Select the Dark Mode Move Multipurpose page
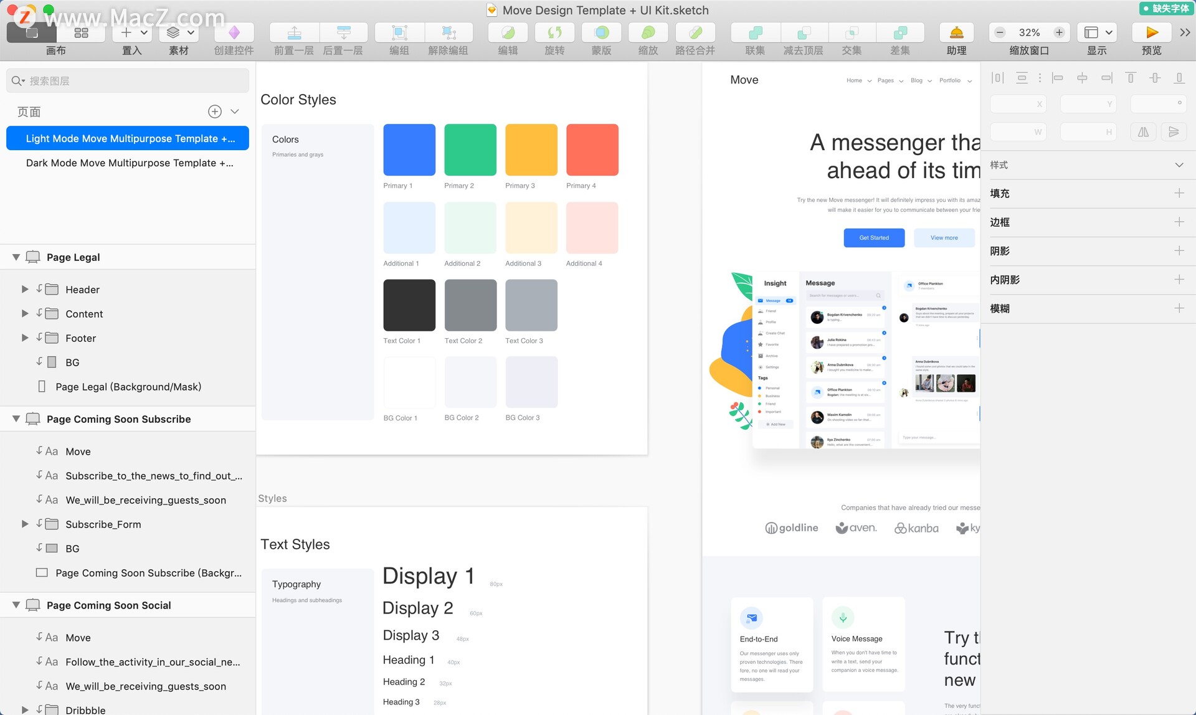Image resolution: width=1196 pixels, height=715 pixels. click(130, 163)
